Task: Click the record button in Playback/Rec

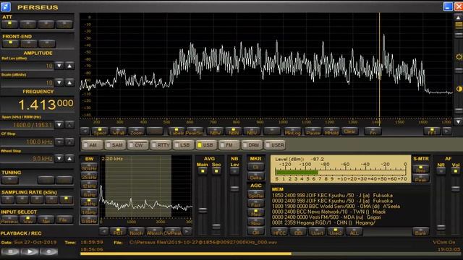Action: tap(48, 252)
